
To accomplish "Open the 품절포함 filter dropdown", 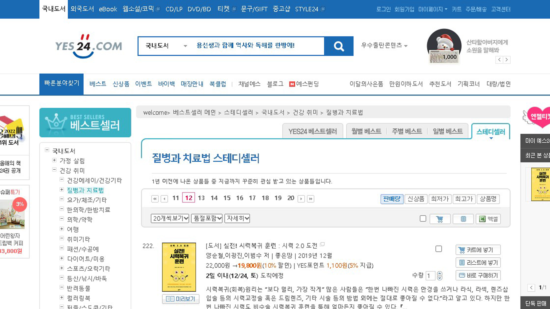I will 207,219.
